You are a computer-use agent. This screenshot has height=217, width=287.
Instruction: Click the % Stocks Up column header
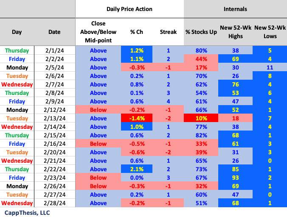coord(201,32)
